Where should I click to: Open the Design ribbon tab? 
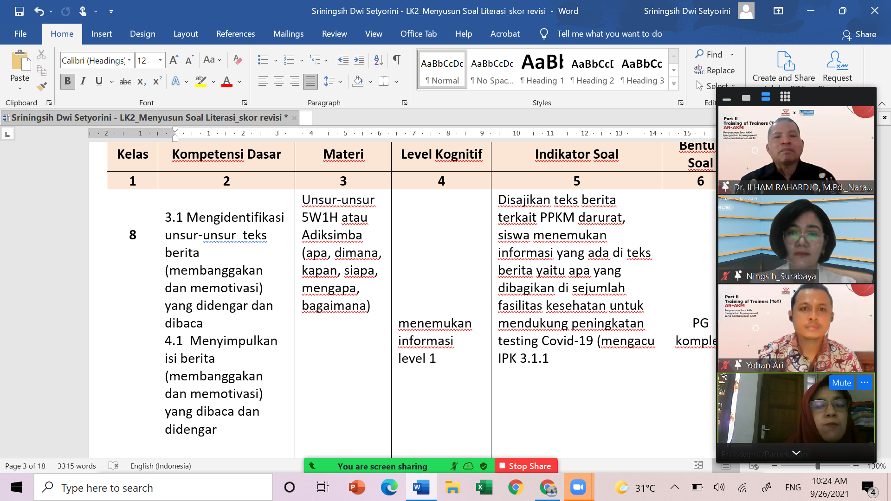pyautogui.click(x=142, y=34)
